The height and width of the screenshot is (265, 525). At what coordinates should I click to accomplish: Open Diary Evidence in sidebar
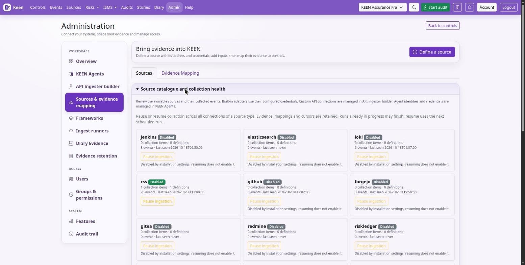click(94, 143)
